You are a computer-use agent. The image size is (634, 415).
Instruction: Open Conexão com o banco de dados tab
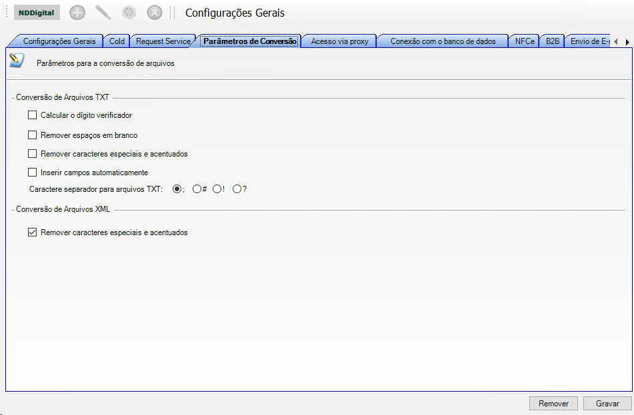[443, 41]
